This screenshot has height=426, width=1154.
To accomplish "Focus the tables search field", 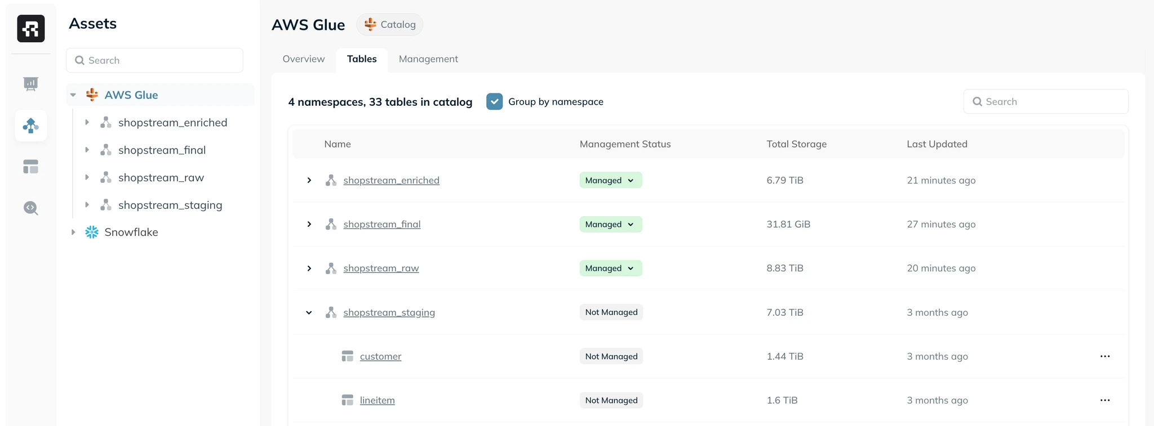I will point(1046,101).
